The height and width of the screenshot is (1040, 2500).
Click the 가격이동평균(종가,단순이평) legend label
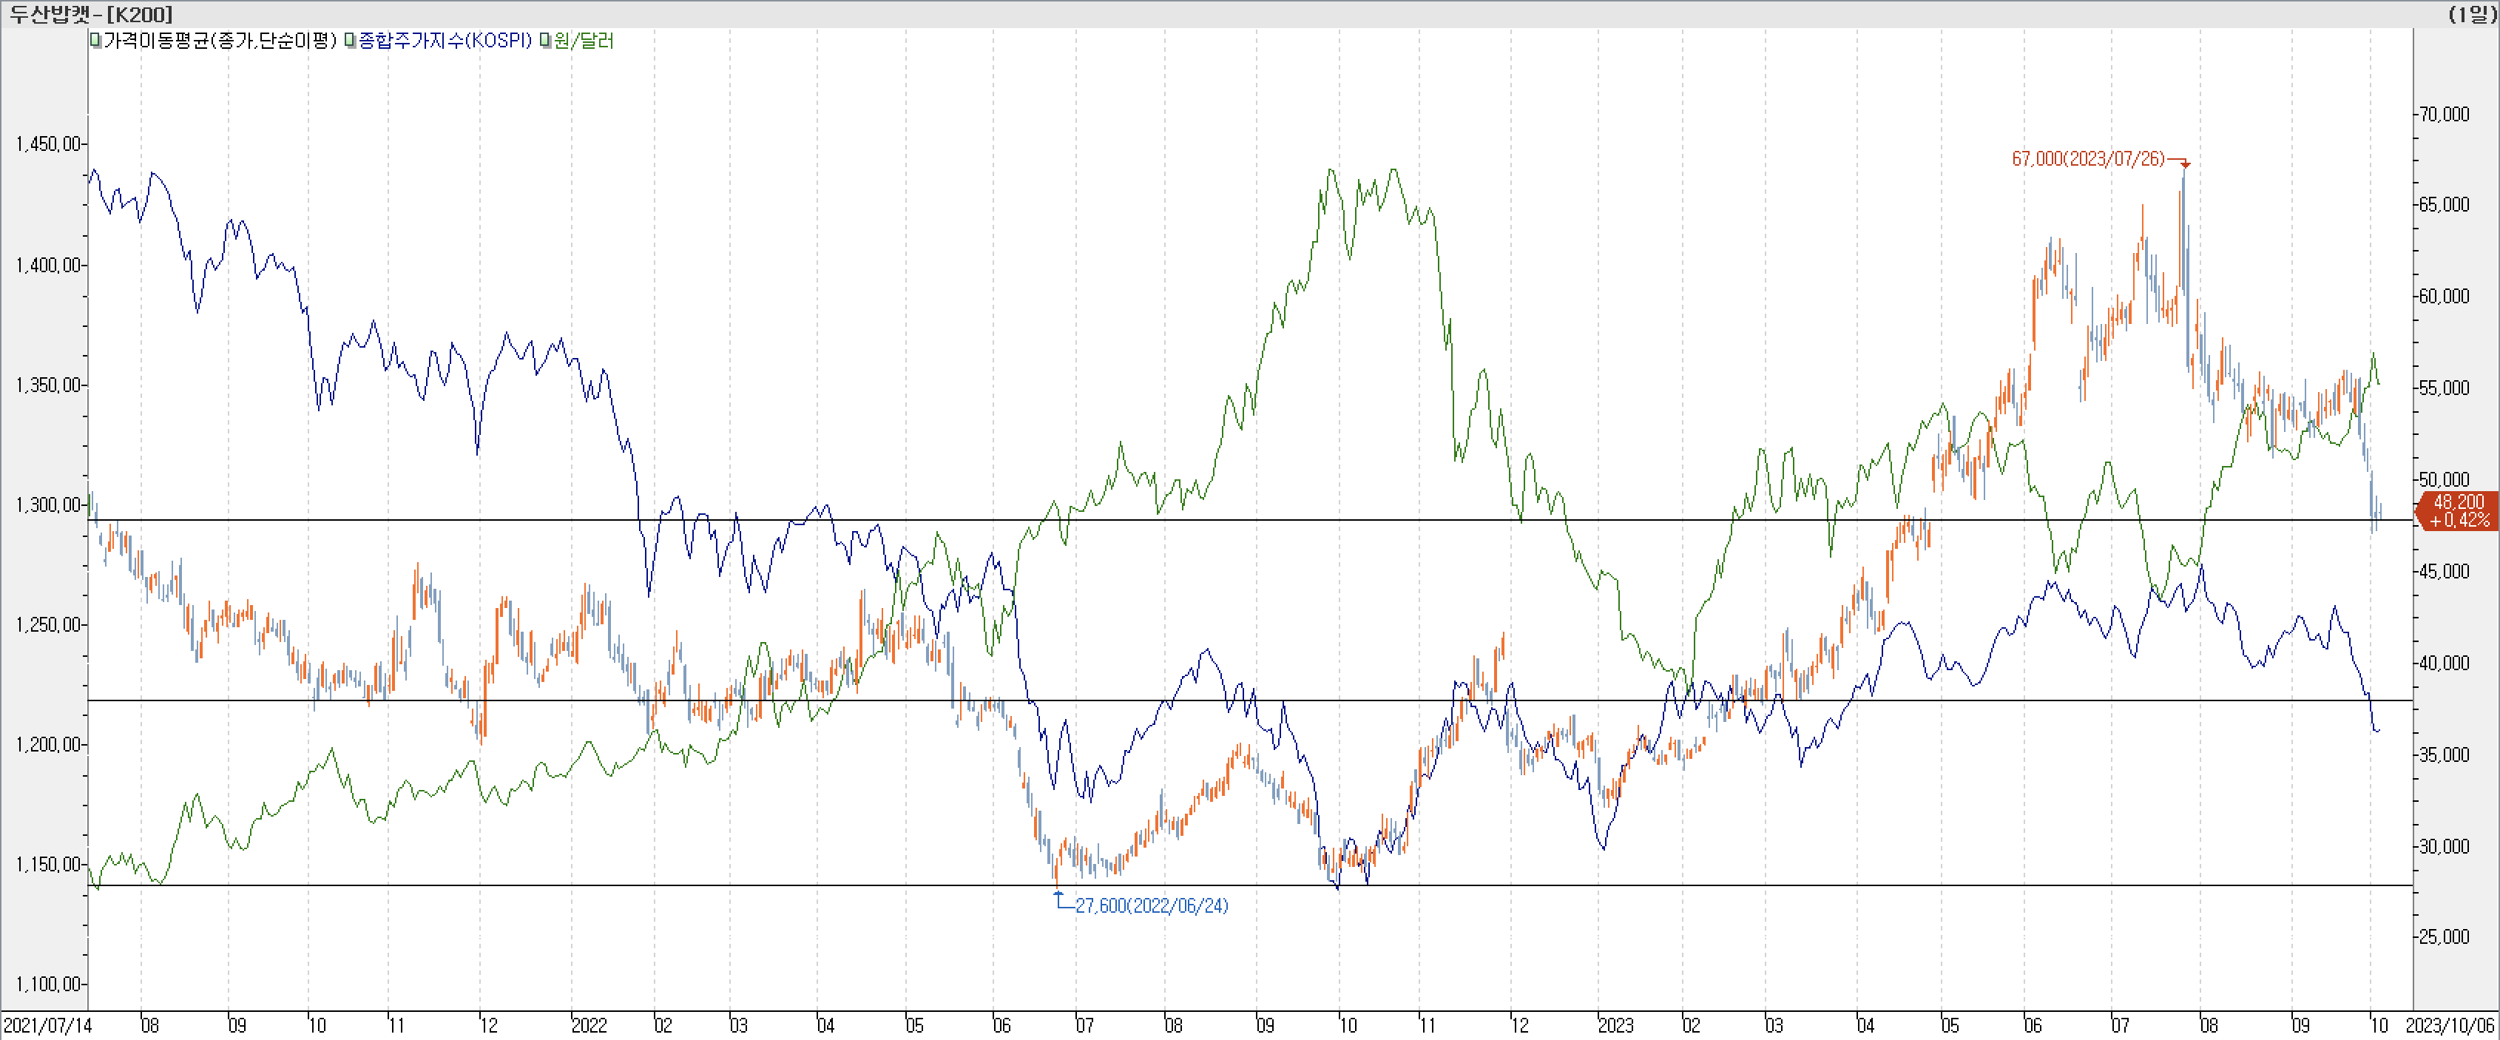click(x=220, y=41)
